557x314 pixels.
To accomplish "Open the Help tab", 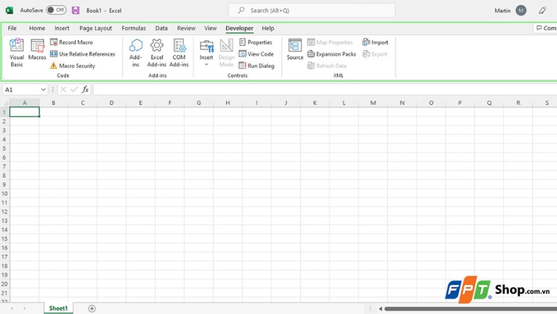I will click(x=268, y=28).
